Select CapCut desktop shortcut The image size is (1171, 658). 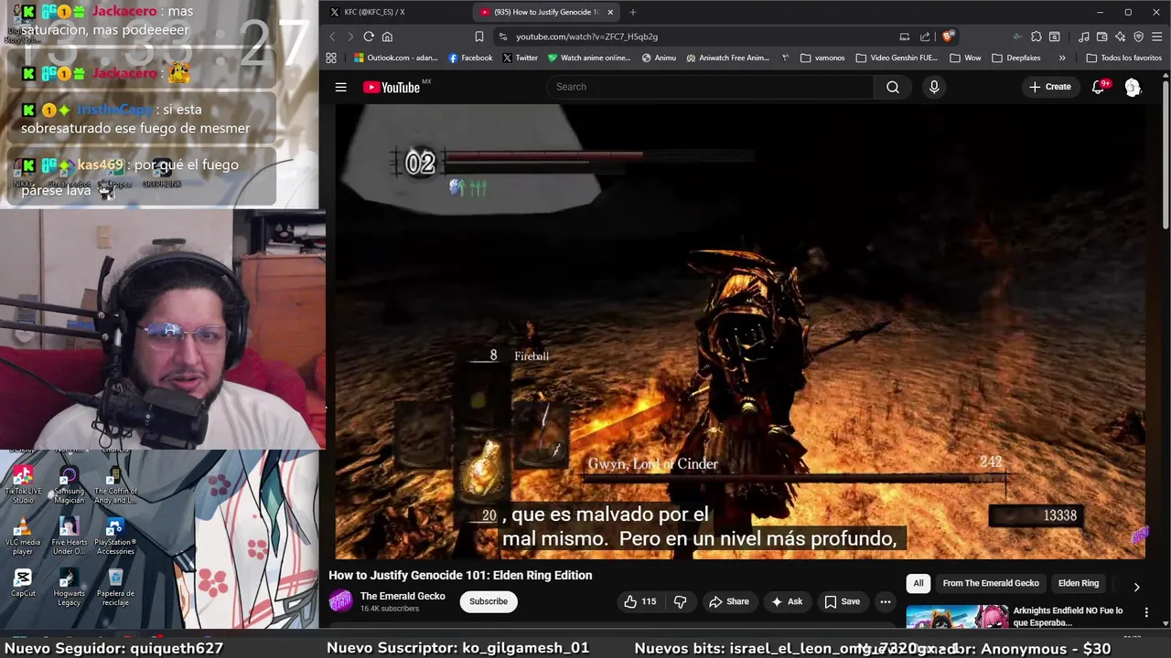[x=23, y=584]
